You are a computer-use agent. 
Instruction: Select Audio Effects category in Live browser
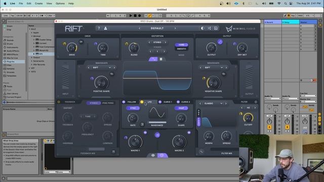13,51
